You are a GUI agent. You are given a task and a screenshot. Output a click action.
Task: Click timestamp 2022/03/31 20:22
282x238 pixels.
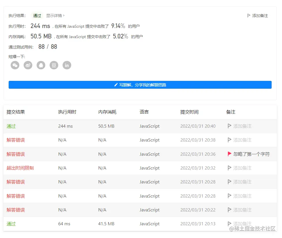pos(198,210)
